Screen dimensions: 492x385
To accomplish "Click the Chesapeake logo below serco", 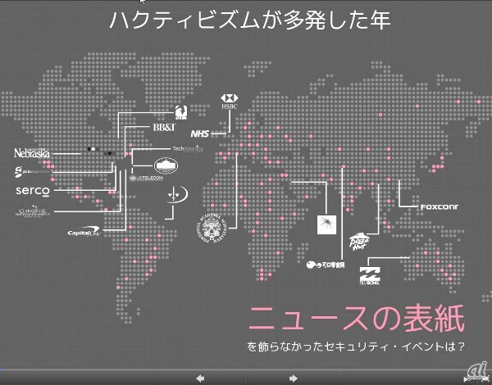I will tap(33, 212).
